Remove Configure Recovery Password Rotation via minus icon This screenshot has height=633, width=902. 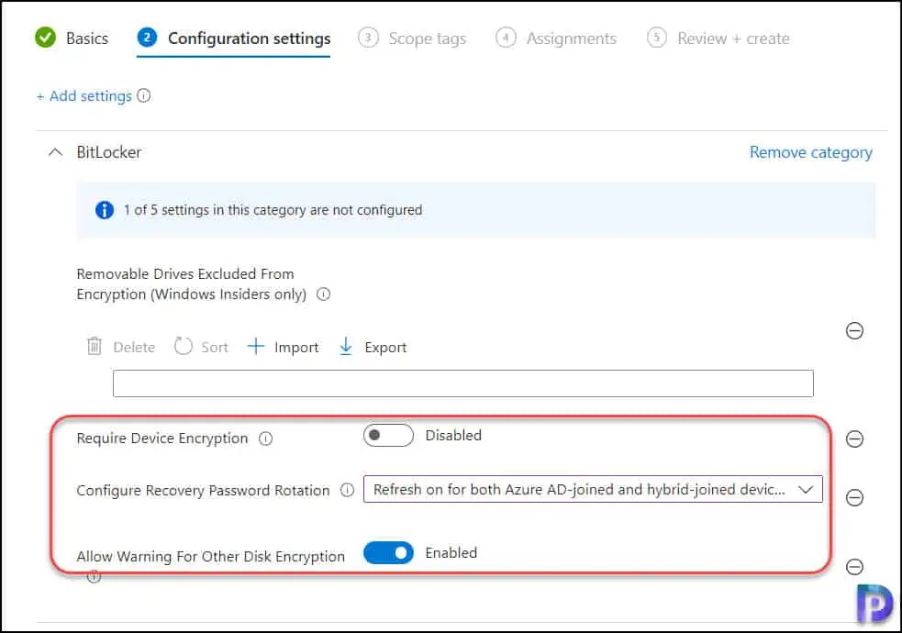click(x=854, y=497)
